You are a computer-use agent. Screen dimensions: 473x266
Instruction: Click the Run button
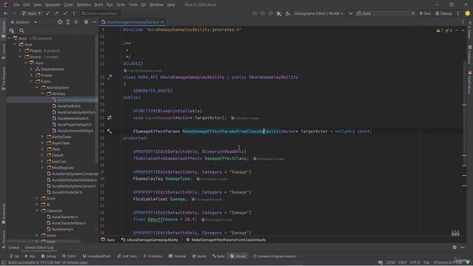[425, 13]
